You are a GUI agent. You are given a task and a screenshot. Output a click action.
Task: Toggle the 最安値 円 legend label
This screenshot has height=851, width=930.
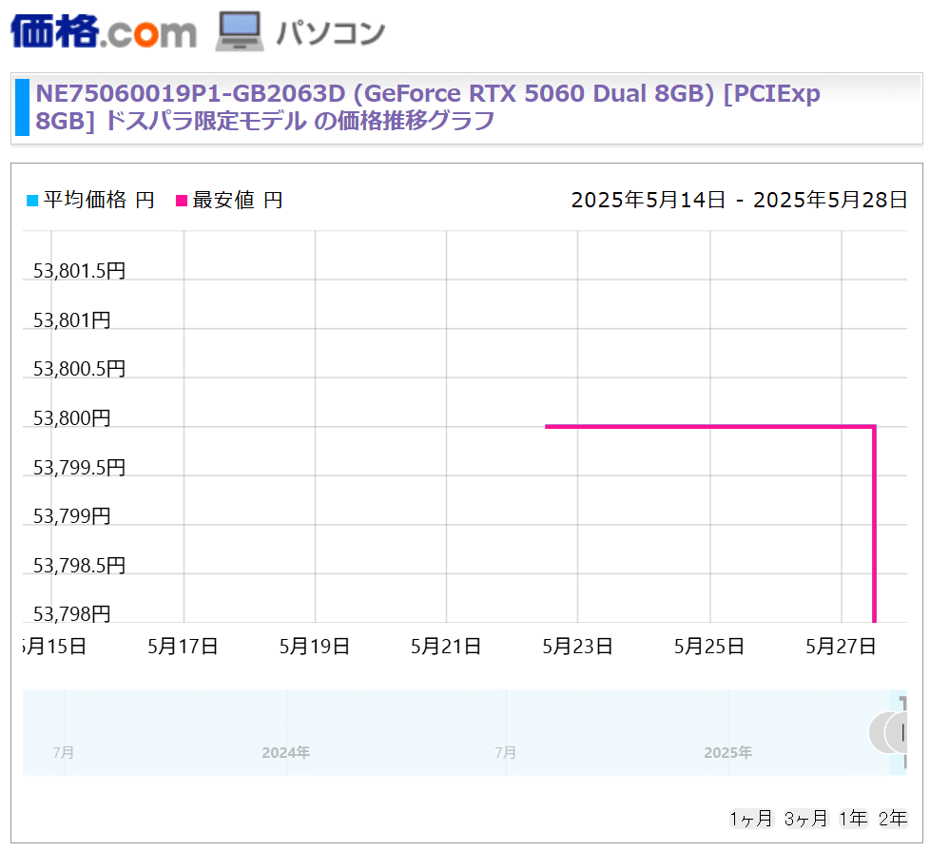click(237, 200)
